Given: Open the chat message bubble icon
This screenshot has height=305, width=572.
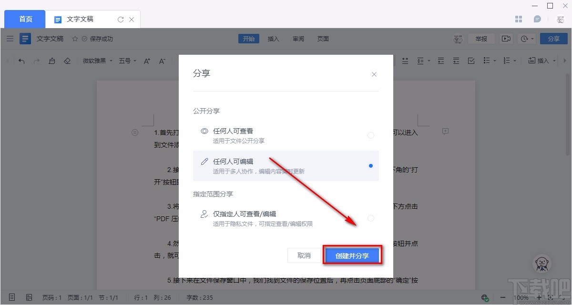Looking at the screenshot, I should pyautogui.click(x=537, y=19).
